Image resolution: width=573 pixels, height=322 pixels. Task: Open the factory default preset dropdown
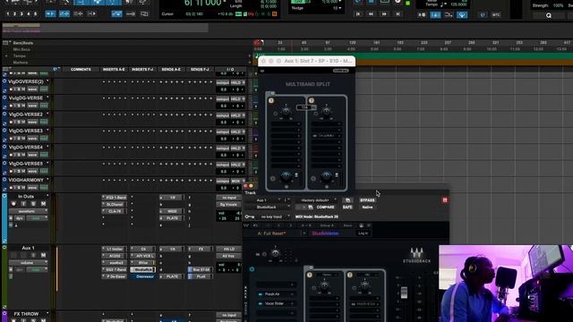pos(316,200)
